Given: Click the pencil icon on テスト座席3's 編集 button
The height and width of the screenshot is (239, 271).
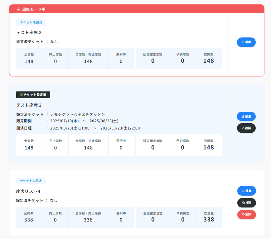Looking at the screenshot, I should 243,117.
